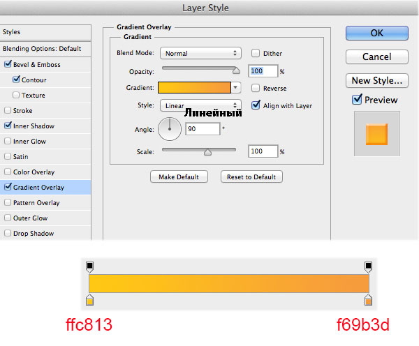Expand the gradient picker arrow

(x=235, y=88)
